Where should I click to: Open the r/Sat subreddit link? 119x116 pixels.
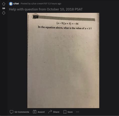point(16,4)
